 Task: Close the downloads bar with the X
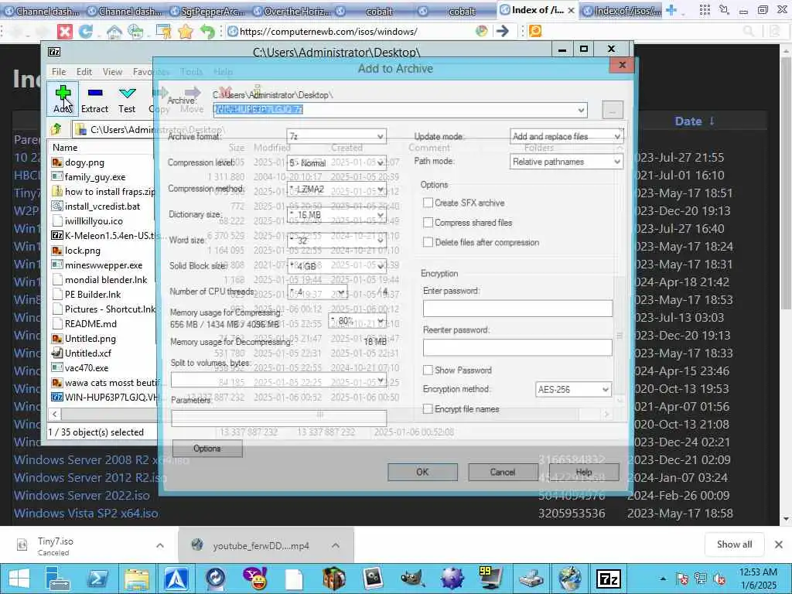[x=779, y=544]
